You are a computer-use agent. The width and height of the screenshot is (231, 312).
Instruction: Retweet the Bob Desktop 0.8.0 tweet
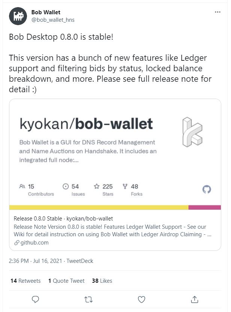(88, 299)
